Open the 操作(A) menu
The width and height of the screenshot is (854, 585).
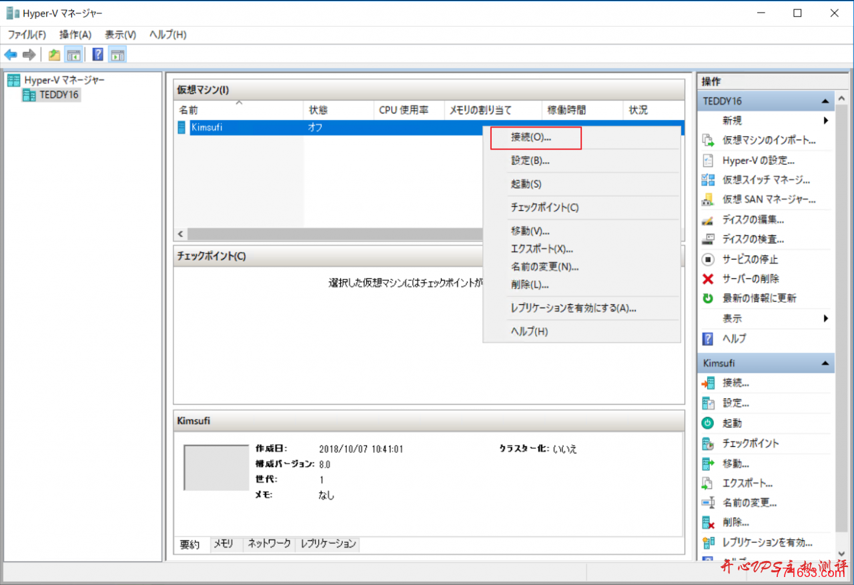pos(75,34)
